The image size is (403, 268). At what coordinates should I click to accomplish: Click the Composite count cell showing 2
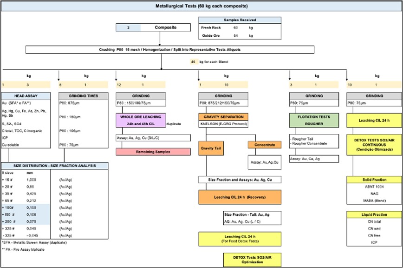pyautogui.click(x=129, y=28)
